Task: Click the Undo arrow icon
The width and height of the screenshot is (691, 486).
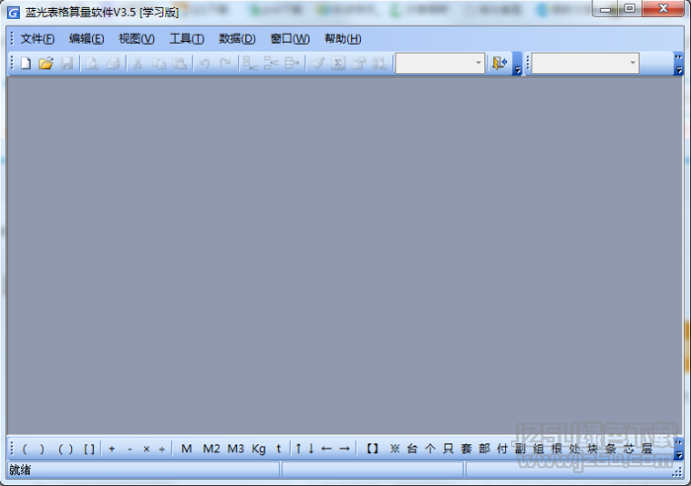Action: (204, 63)
